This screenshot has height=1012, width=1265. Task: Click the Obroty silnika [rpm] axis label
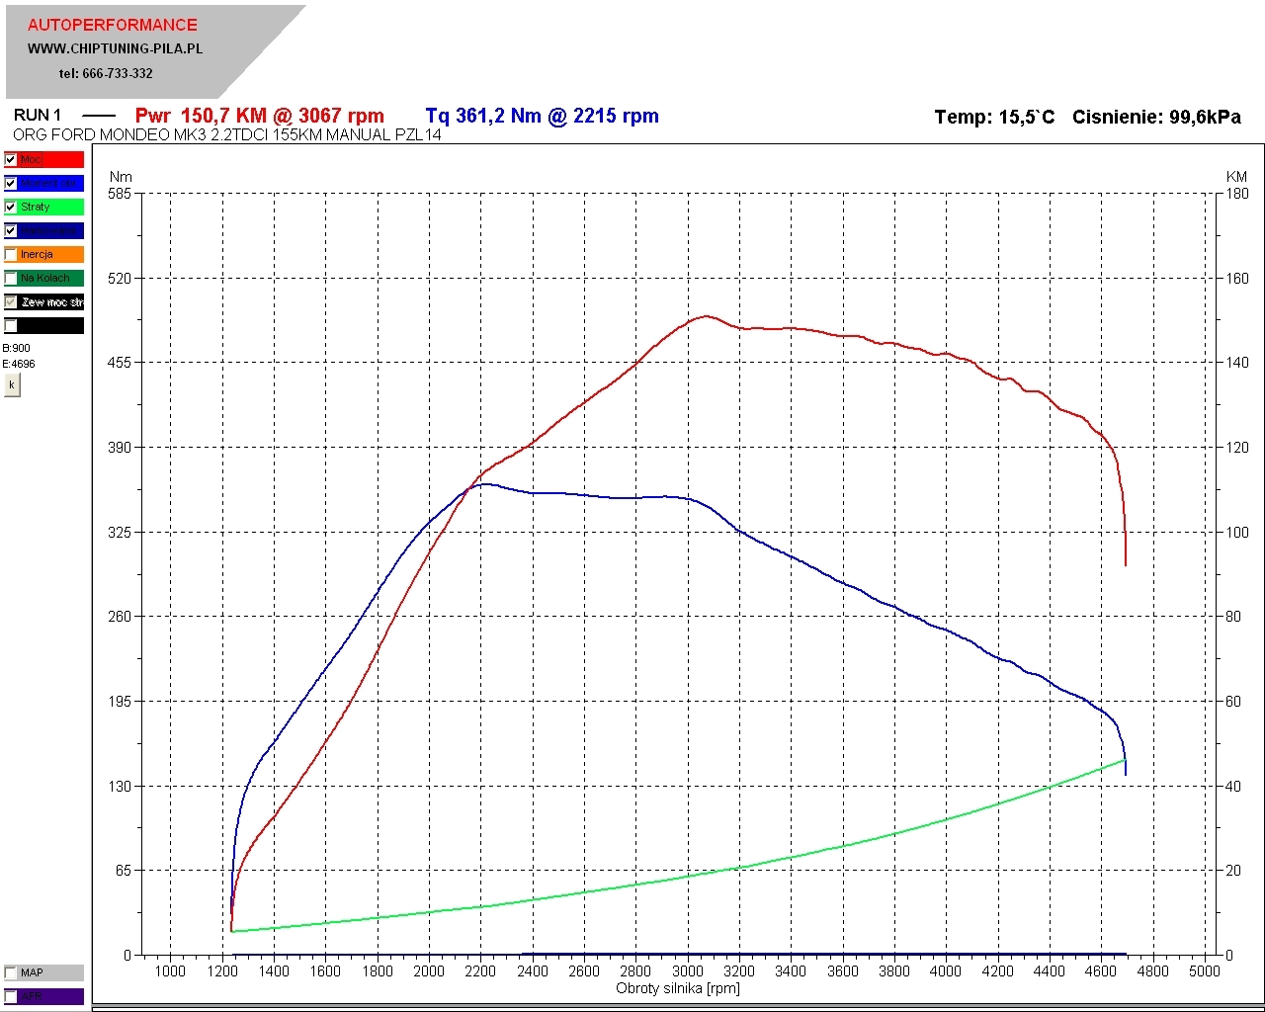click(x=677, y=988)
